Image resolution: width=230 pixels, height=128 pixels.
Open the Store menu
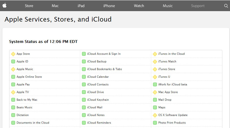tap(29, 6)
